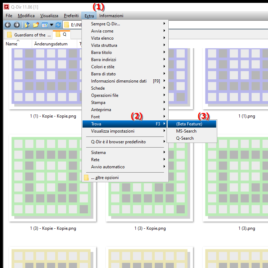Image resolution: width=268 pixels, height=268 pixels.
Task: Click the Q-Dir application logo icon
Action: [6, 7]
